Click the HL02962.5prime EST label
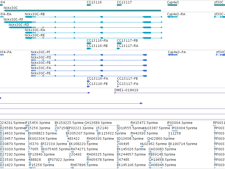Viewport: 225px width, 169px height. coord(153,144)
